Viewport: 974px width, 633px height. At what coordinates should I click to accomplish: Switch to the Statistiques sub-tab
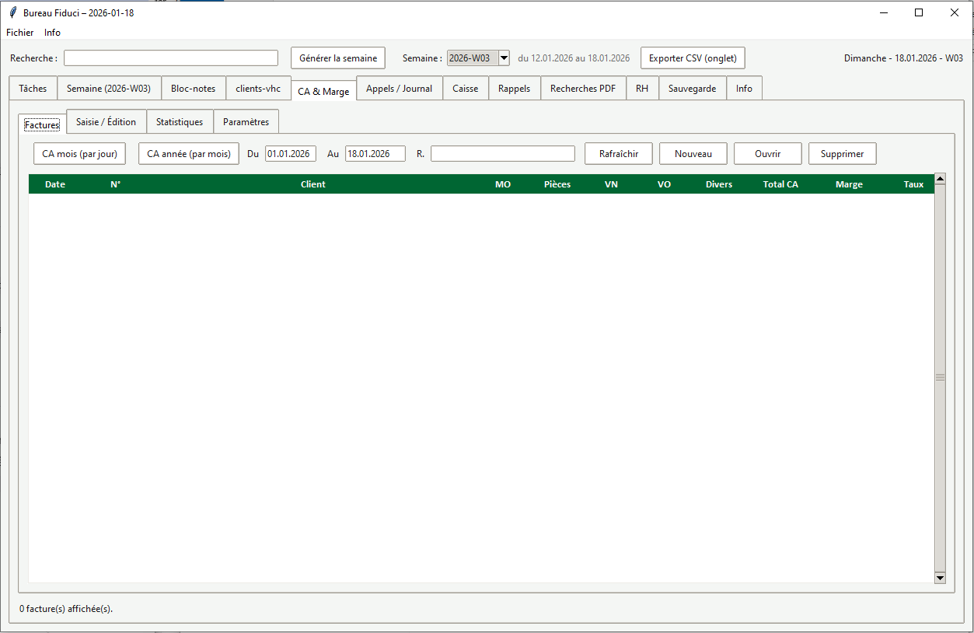[180, 121]
